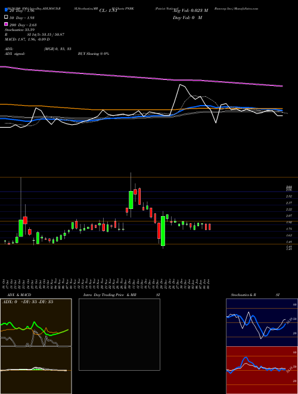The image size is (298, 394).
Task: Click the 2.07 price axis label
Action: click(289, 216)
